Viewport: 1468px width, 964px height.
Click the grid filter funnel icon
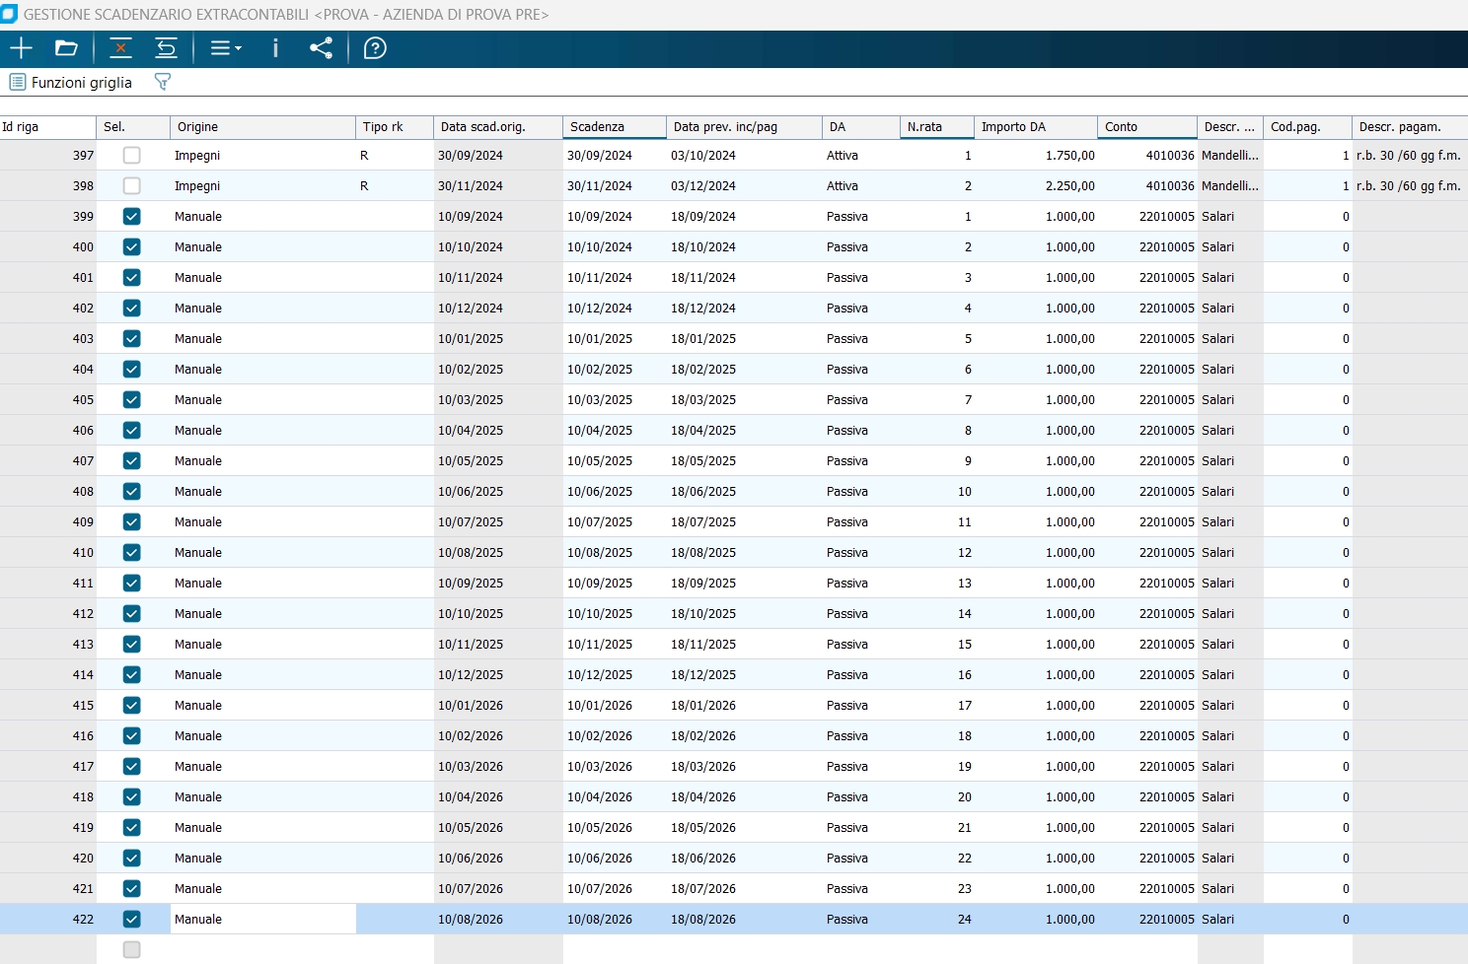[x=163, y=82]
